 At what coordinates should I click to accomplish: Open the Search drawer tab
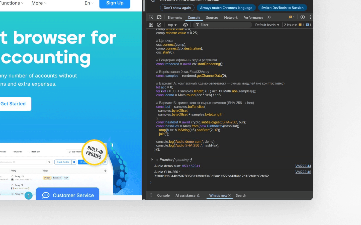pos(241,195)
